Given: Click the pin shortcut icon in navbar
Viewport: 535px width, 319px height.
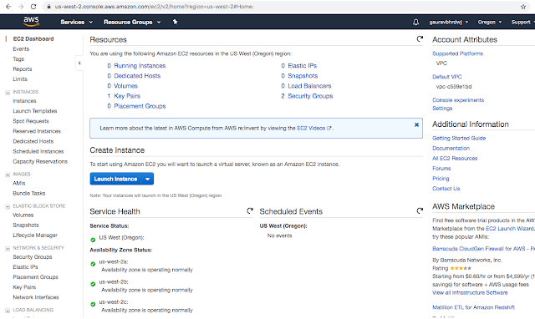Looking at the screenshot, I should (175, 22).
